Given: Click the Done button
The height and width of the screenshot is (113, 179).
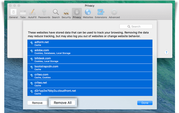Looking at the screenshot, I should [x=145, y=103].
